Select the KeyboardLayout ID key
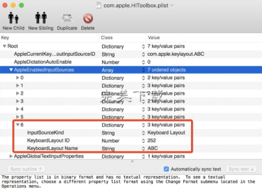The width and height of the screenshot is (262, 192). 48,140
